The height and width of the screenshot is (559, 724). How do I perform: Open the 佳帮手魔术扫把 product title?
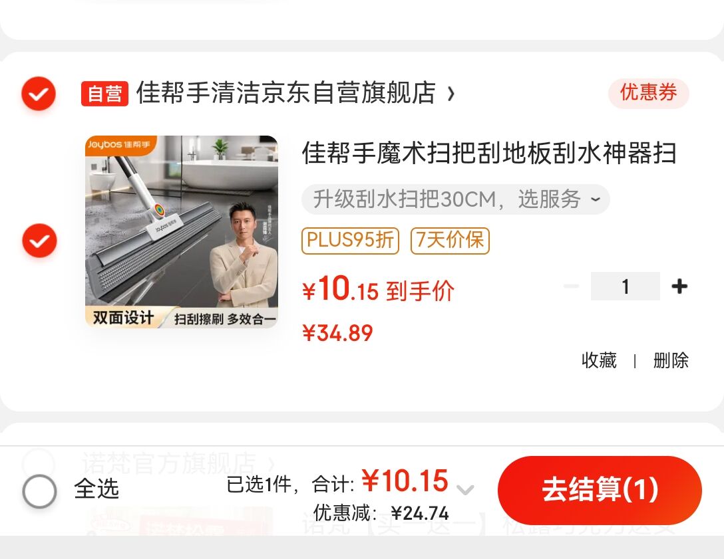(x=490, y=153)
